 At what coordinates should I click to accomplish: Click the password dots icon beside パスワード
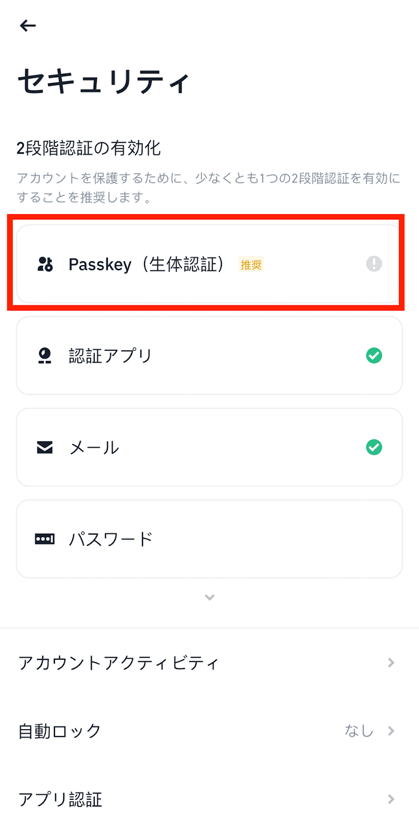click(45, 539)
